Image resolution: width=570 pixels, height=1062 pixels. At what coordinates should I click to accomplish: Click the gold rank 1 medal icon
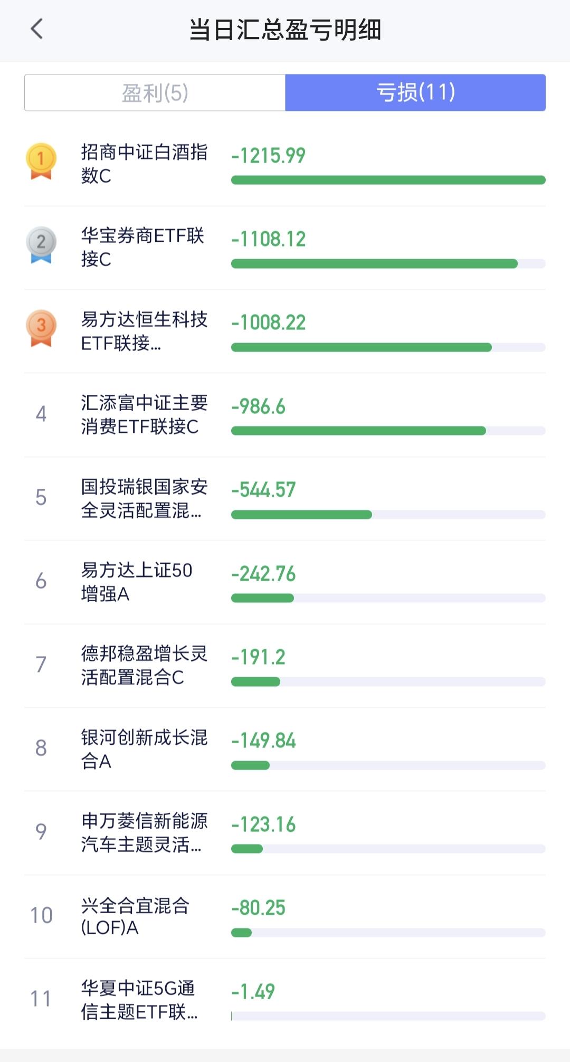coord(41,162)
